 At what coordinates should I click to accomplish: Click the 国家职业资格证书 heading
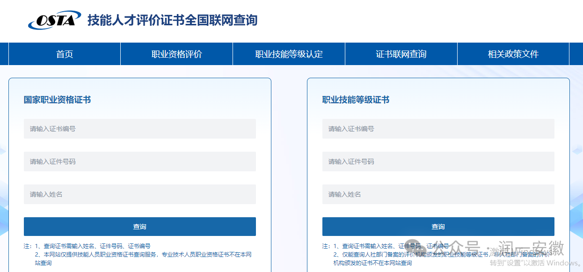(x=57, y=100)
